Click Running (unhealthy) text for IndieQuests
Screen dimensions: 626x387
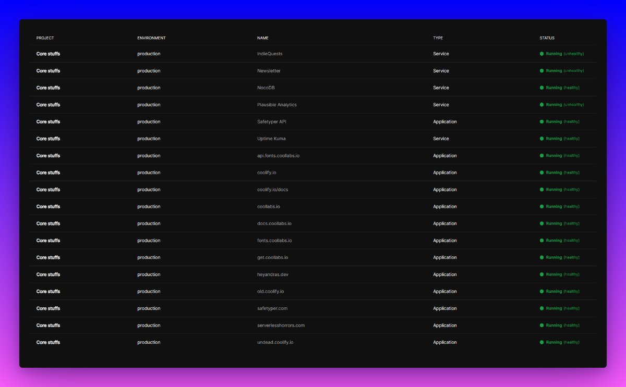(565, 54)
